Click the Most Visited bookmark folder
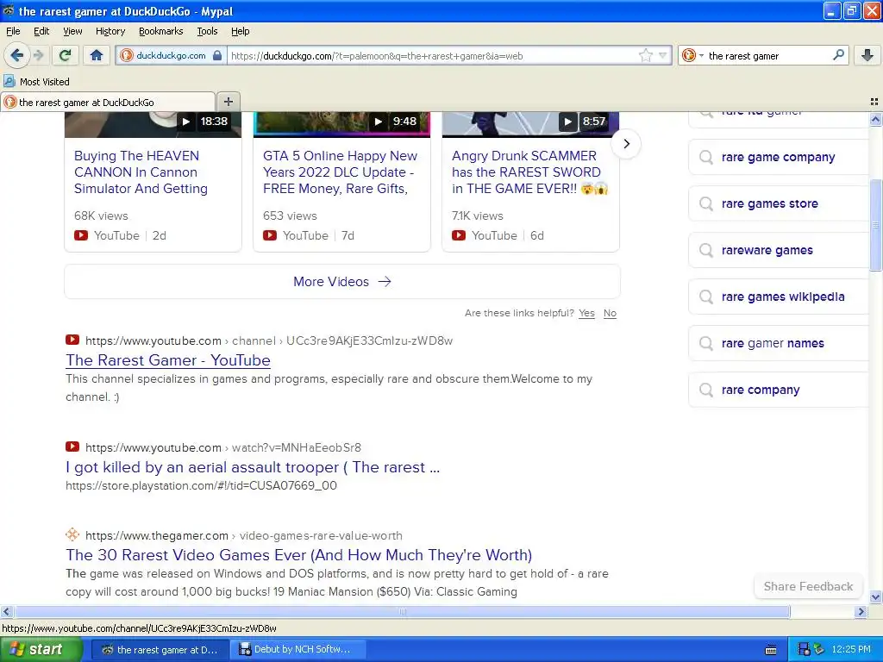The image size is (883, 662). (36, 82)
